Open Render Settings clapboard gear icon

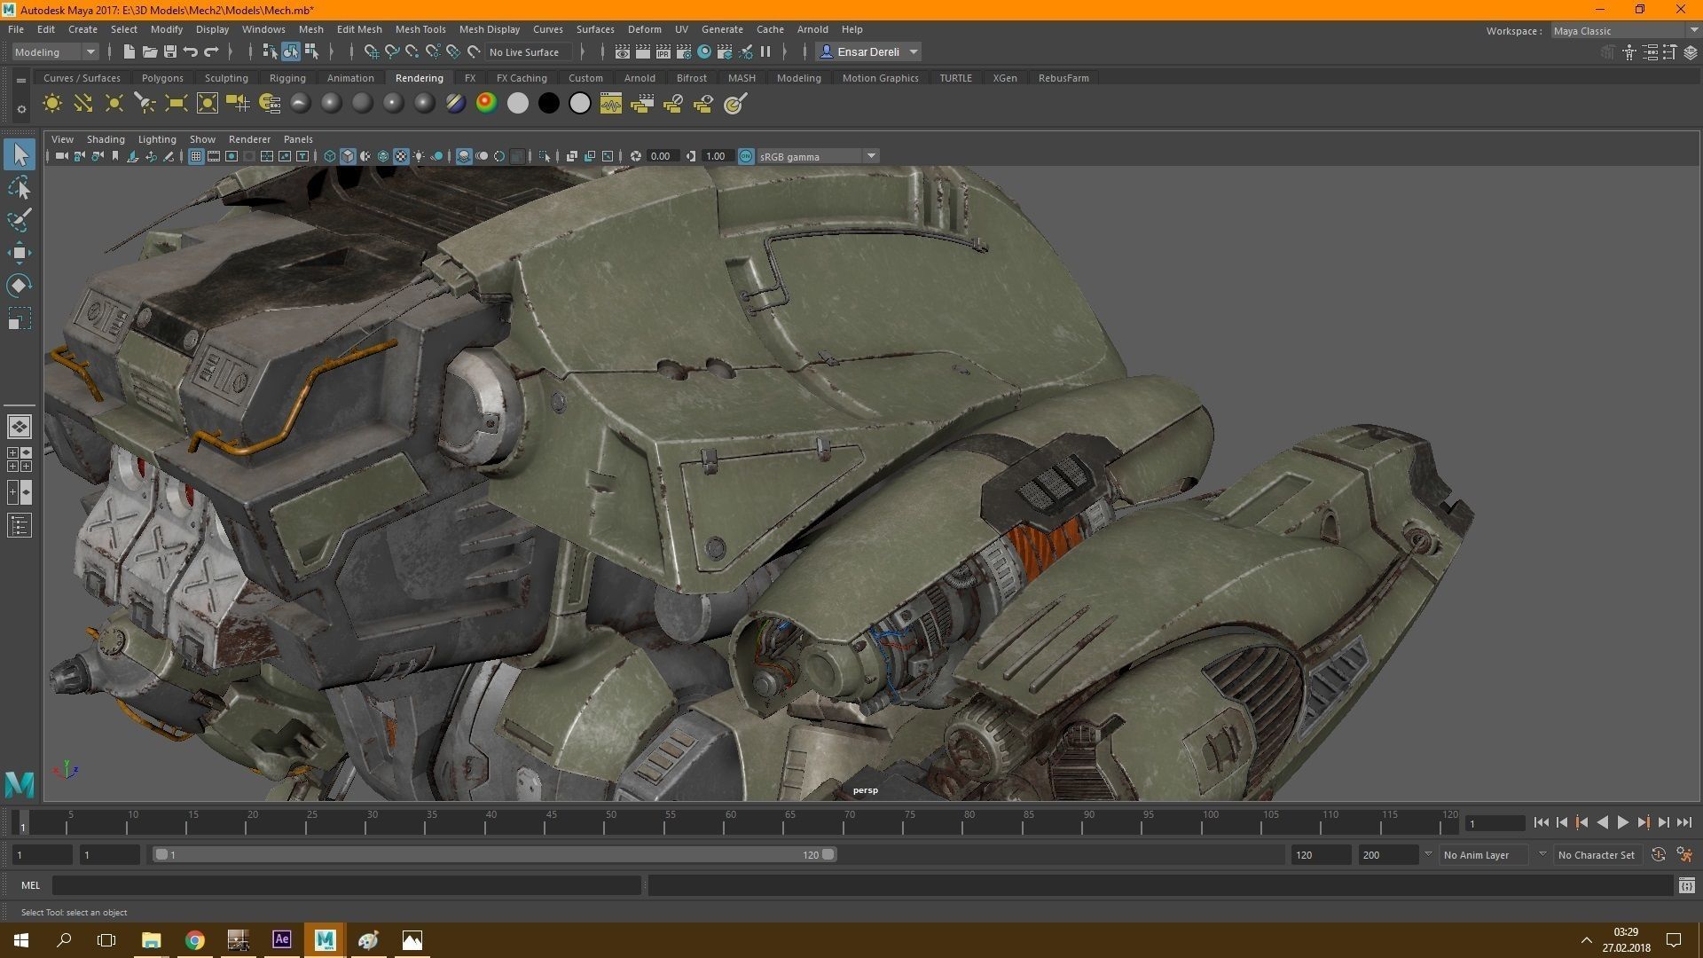(x=684, y=52)
